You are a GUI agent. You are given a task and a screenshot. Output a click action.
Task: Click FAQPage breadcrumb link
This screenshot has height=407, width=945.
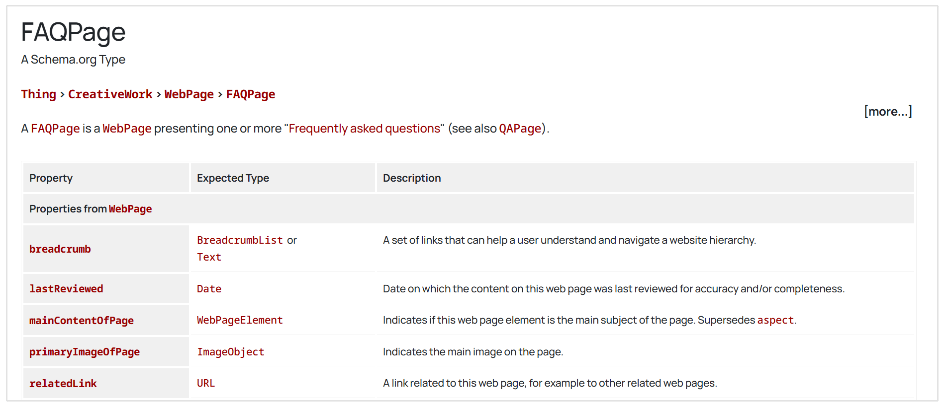coord(251,94)
